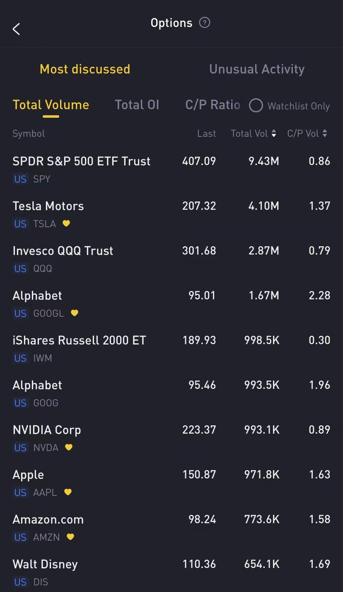Switch to the Total OI tab
Viewport: 343px width, 592px height.
[137, 105]
